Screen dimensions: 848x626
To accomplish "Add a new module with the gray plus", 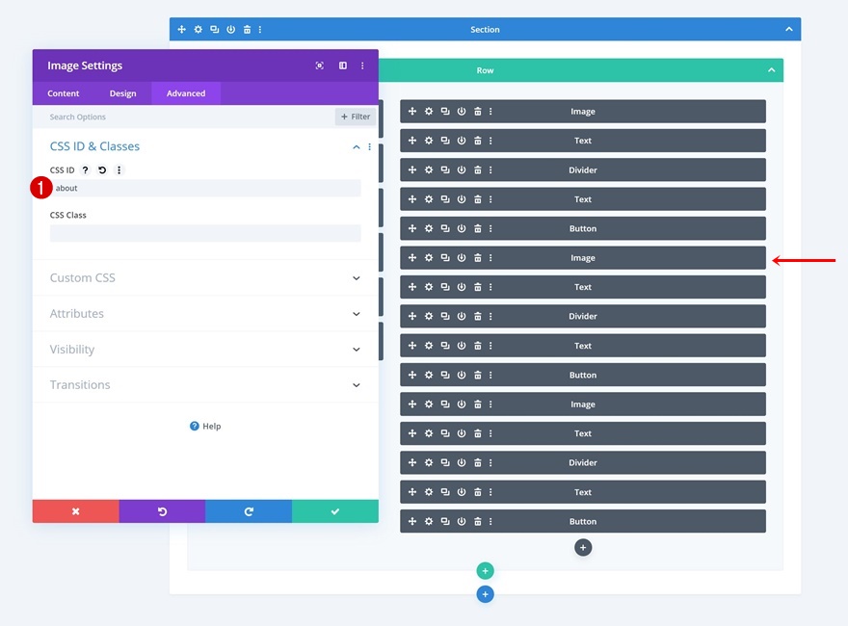I will [x=583, y=548].
